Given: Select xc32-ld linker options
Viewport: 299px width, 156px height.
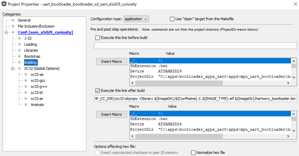Looking at the screenshot, I should coord(37,92).
